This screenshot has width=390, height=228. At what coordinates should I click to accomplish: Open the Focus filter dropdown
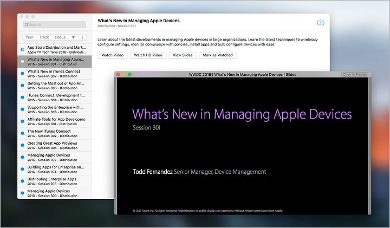click(x=60, y=37)
